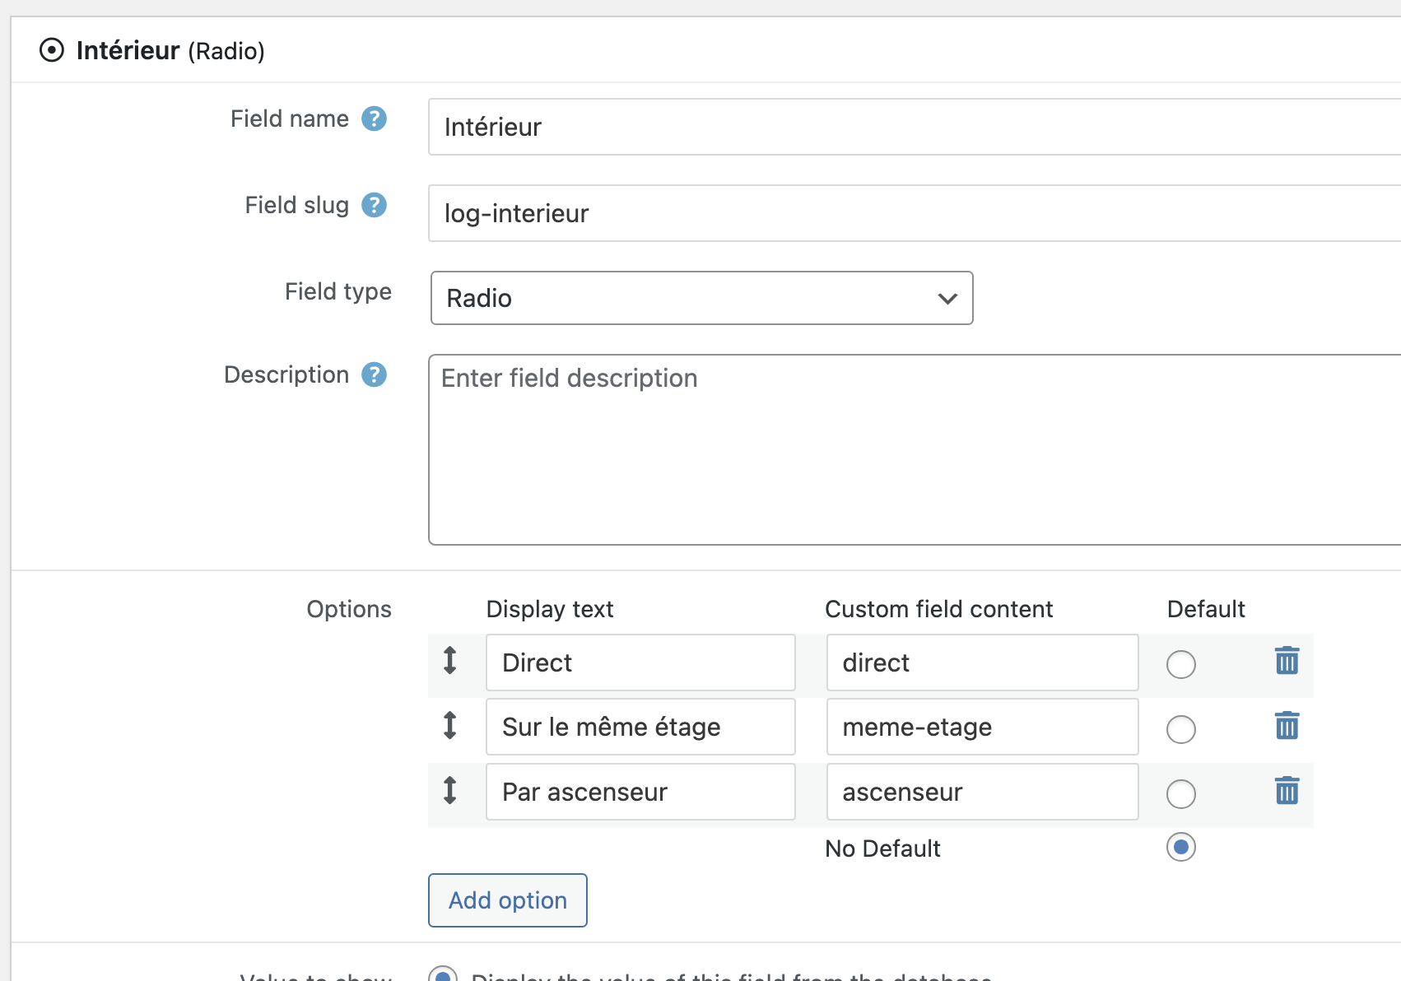Delete the ascenseur option with trash icon

1287,791
